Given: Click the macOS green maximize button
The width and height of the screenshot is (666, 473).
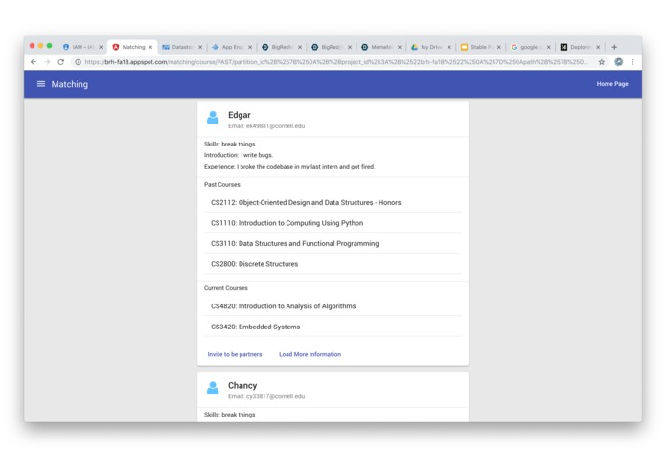Looking at the screenshot, I should 49,45.
